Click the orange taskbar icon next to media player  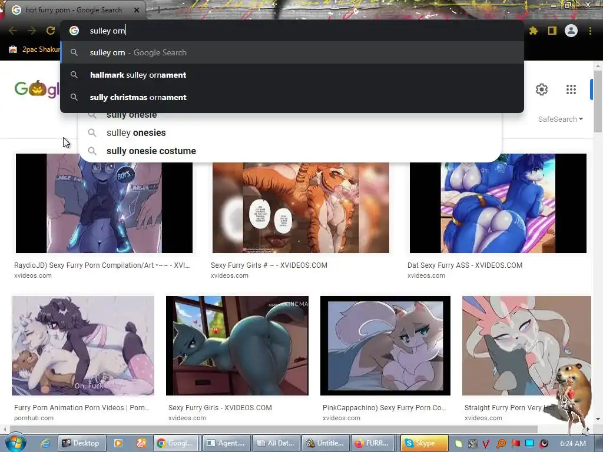pyautogui.click(x=141, y=443)
